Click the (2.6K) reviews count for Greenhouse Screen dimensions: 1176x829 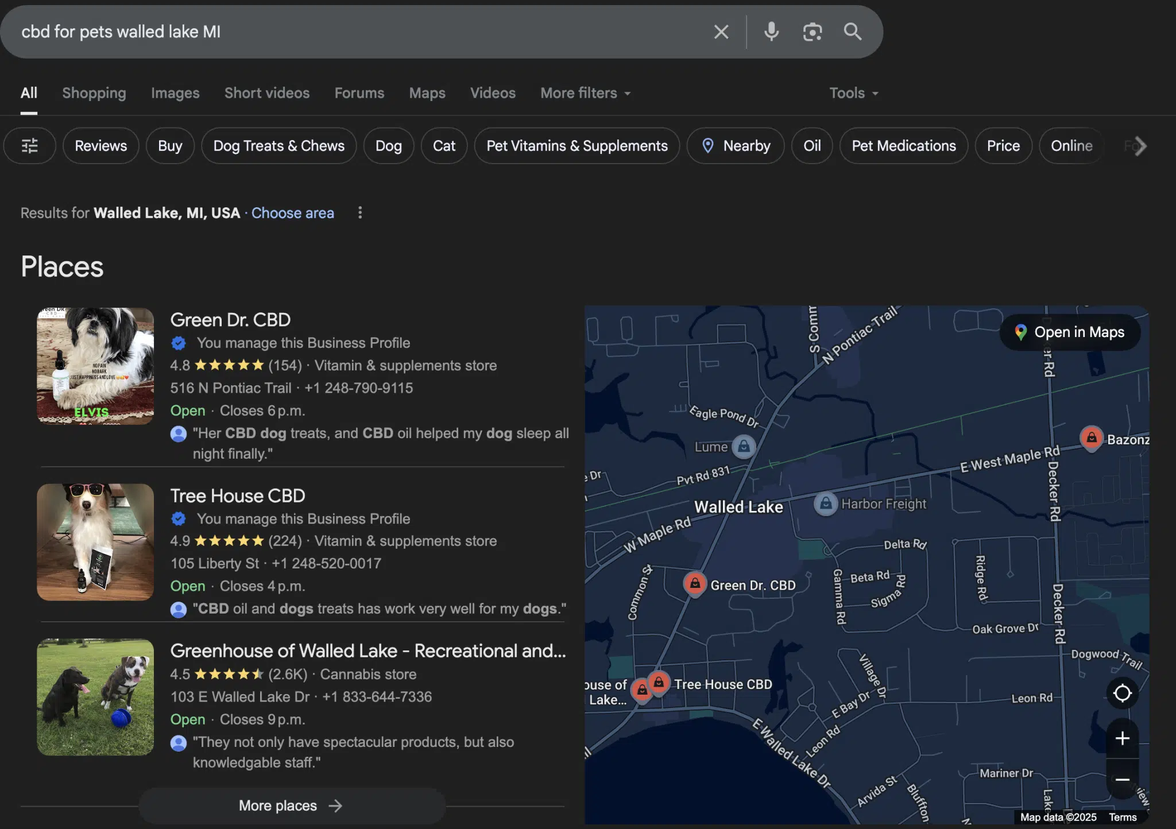(x=288, y=675)
